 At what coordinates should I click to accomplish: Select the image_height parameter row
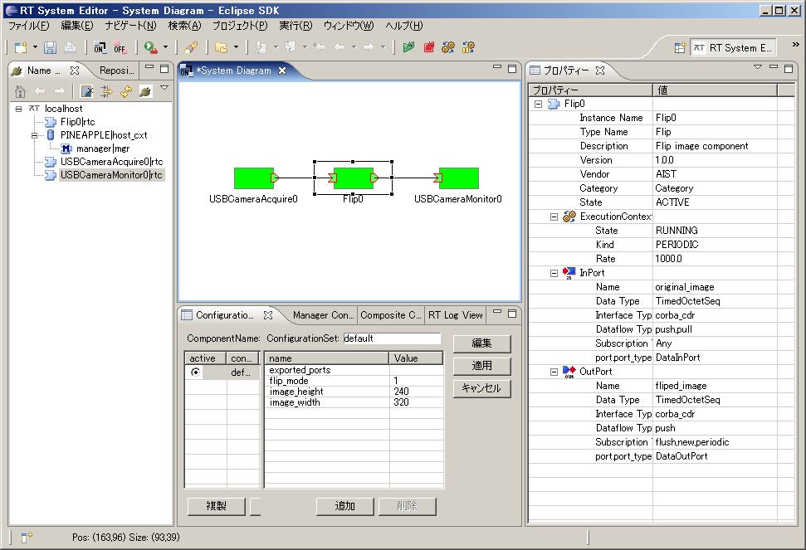coord(354,392)
